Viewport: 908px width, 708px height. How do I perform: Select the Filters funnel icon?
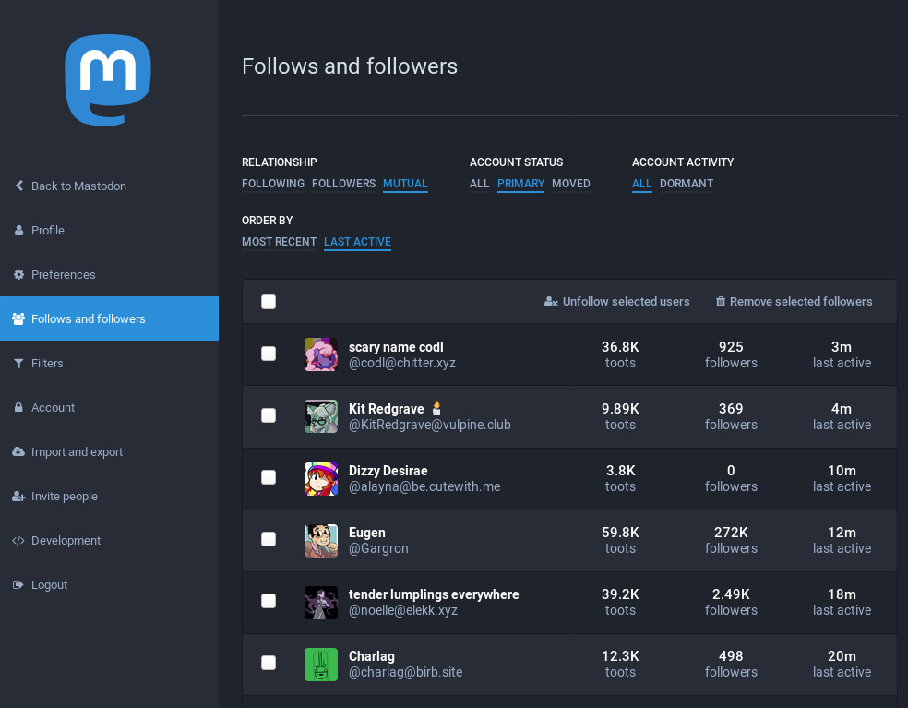pyautogui.click(x=18, y=363)
